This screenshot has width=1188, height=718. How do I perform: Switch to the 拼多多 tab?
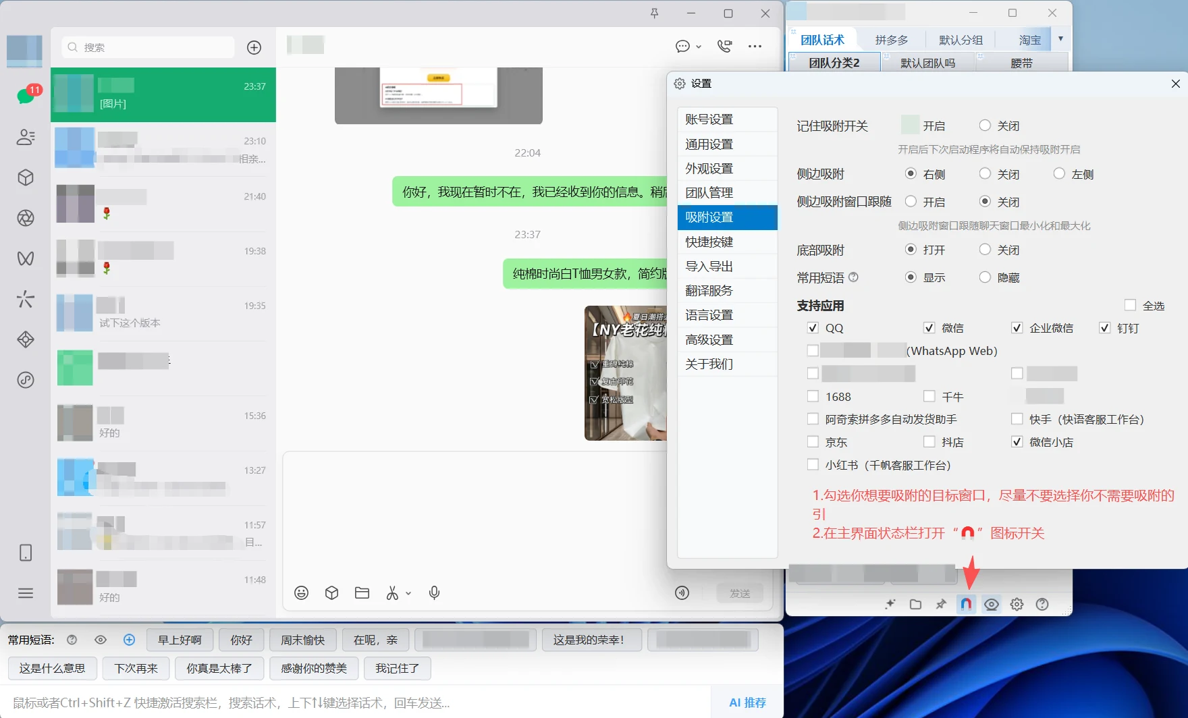[891, 40]
